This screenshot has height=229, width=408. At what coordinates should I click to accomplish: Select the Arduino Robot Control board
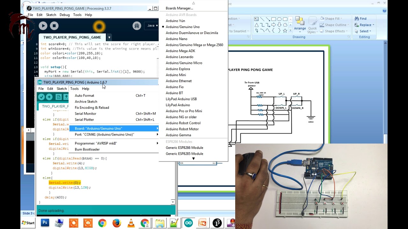pyautogui.click(x=193, y=123)
